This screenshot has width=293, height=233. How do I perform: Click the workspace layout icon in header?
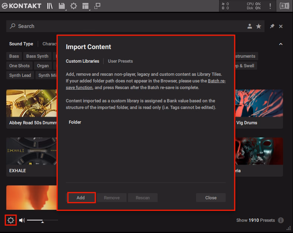click(85, 6)
